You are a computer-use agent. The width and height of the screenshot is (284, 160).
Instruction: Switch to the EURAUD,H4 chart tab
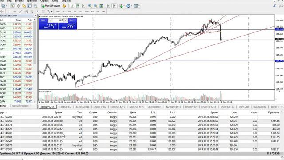click(65, 107)
